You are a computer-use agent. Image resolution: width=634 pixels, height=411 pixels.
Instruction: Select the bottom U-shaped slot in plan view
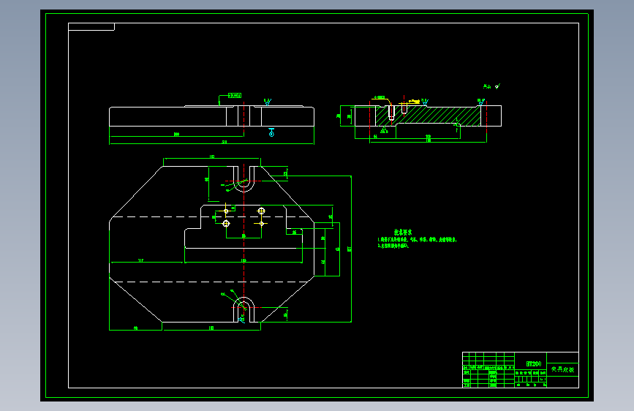click(244, 310)
